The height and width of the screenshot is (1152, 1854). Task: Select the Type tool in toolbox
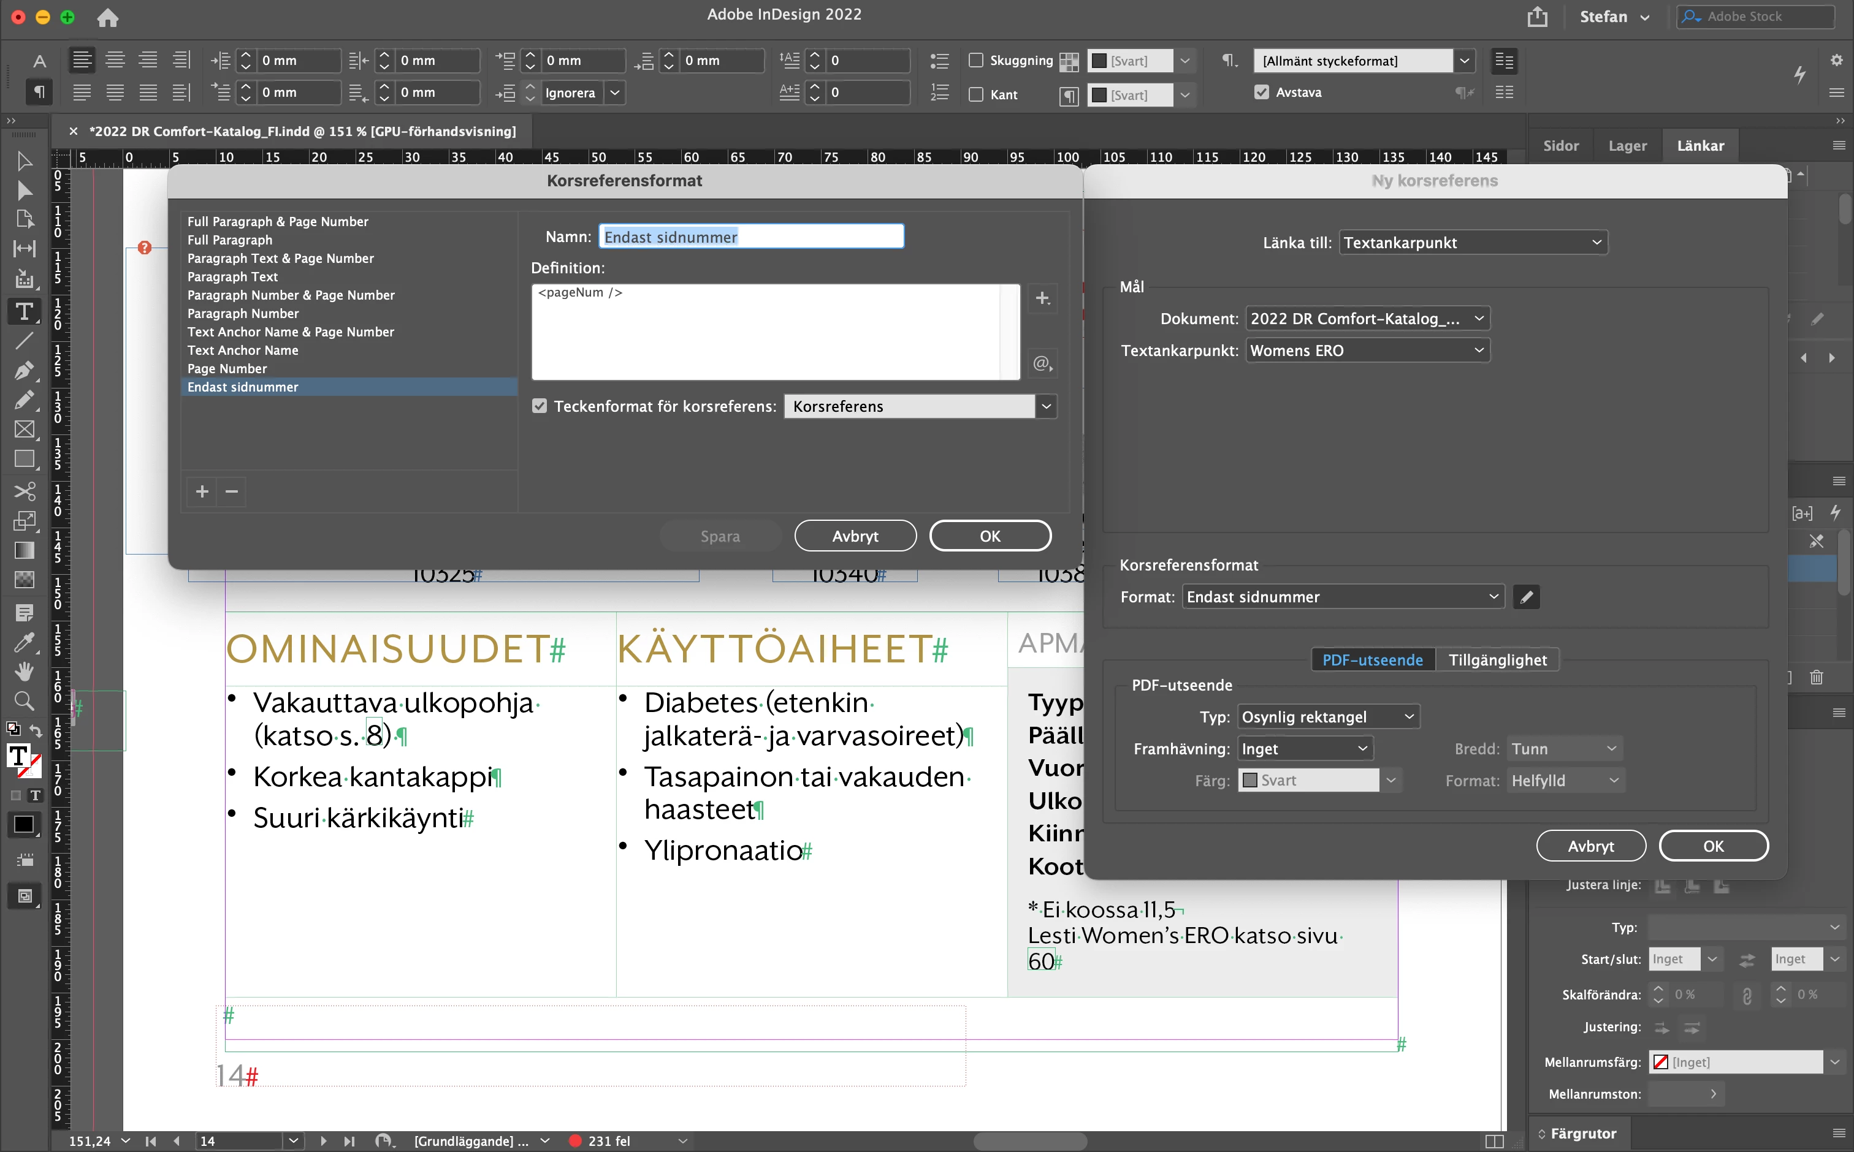pos(25,312)
